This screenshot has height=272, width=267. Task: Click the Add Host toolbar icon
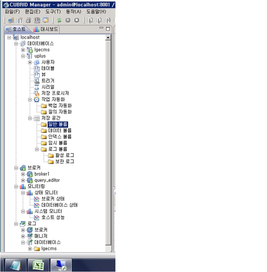click(x=11, y=20)
